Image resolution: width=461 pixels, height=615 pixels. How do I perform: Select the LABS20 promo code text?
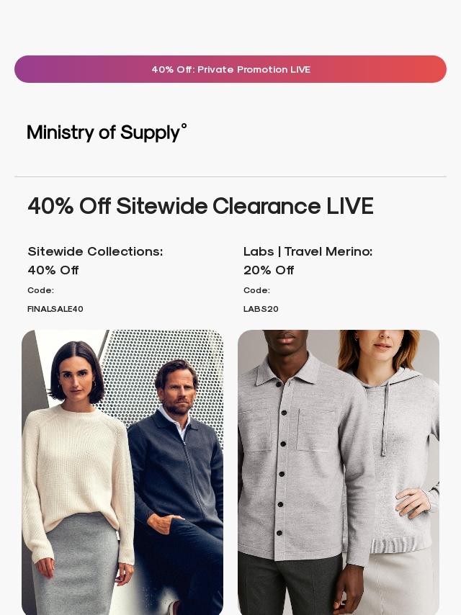[x=261, y=309]
